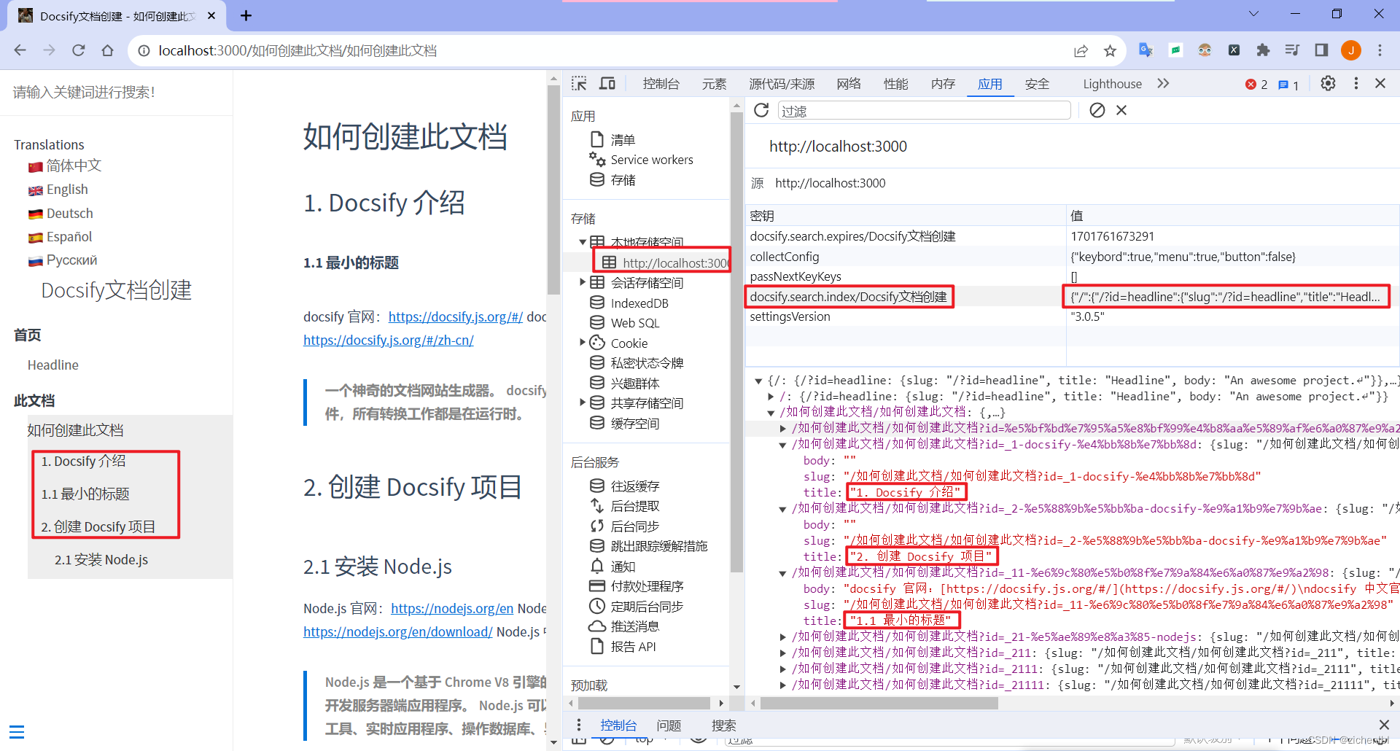Switch to the 源代码/来源 tab
Screen dimensions: 1400x751
[x=782, y=84]
